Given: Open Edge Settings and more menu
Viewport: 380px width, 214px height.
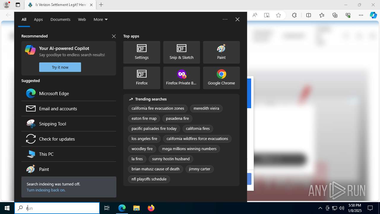Looking at the screenshot, I should [x=361, y=15].
